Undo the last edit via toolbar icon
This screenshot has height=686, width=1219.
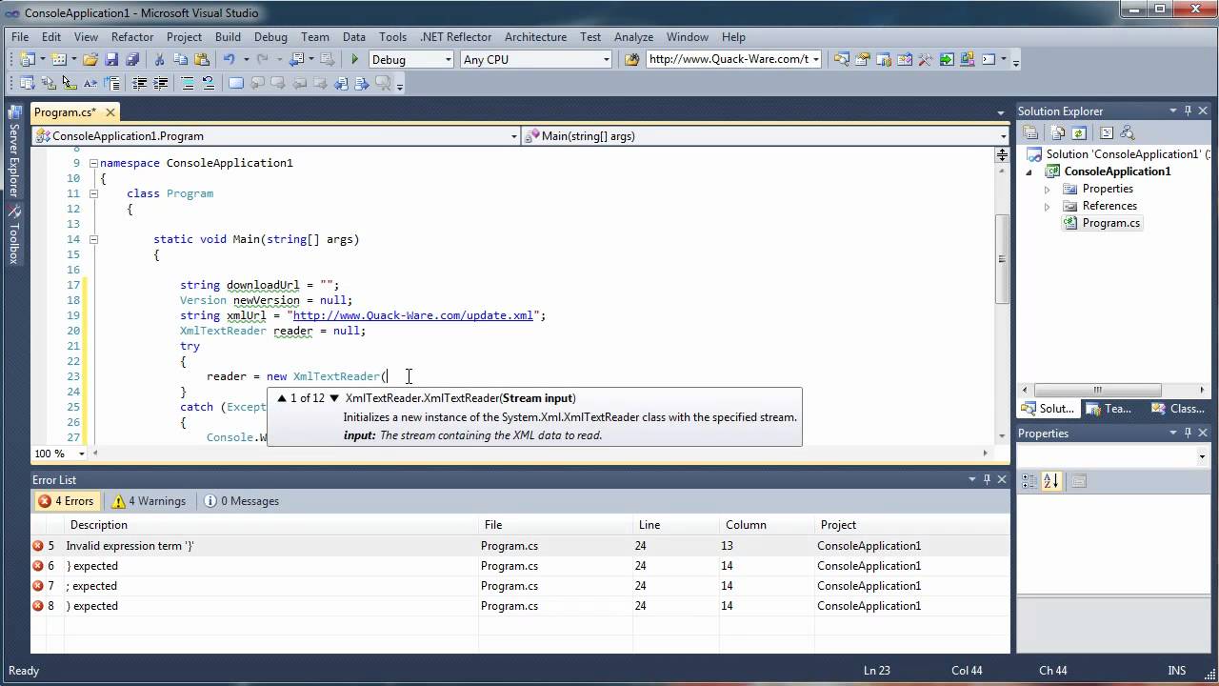(230, 59)
